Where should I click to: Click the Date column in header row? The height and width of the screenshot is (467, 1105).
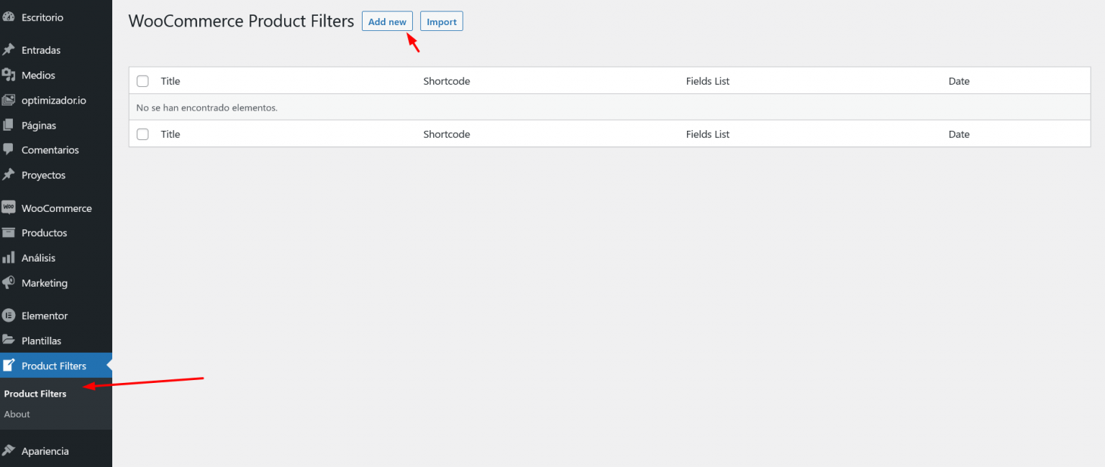click(x=959, y=81)
